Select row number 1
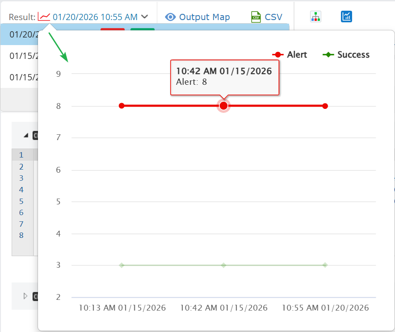This screenshot has height=332, width=395. [21, 155]
